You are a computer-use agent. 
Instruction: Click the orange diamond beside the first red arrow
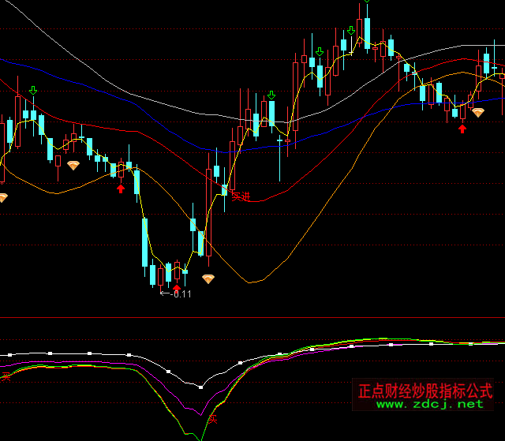pyautogui.click(x=73, y=165)
